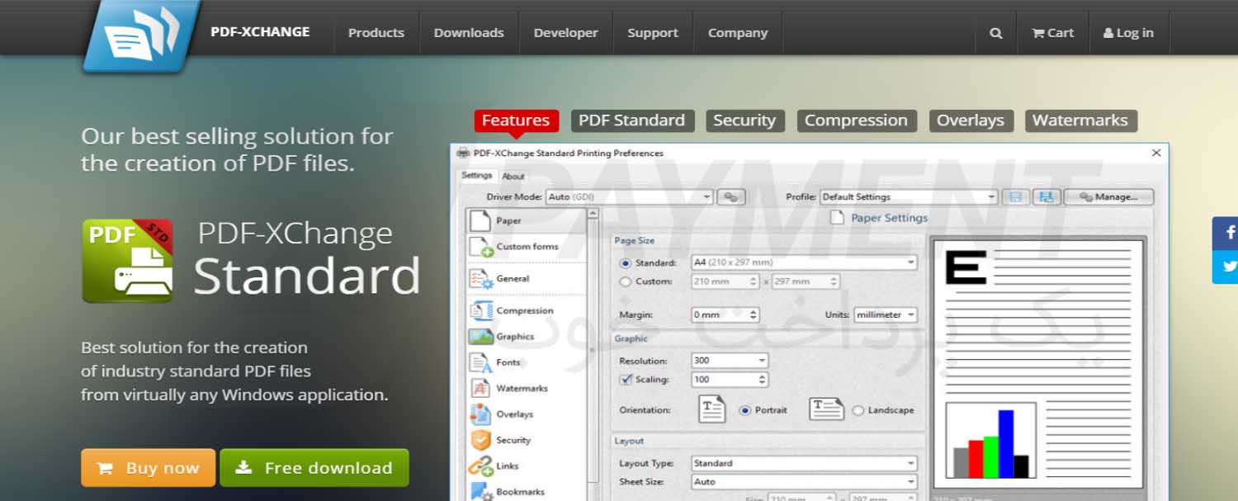The width and height of the screenshot is (1238, 501).
Task: Close the Printing Preferences dialog
Action: (x=1155, y=153)
